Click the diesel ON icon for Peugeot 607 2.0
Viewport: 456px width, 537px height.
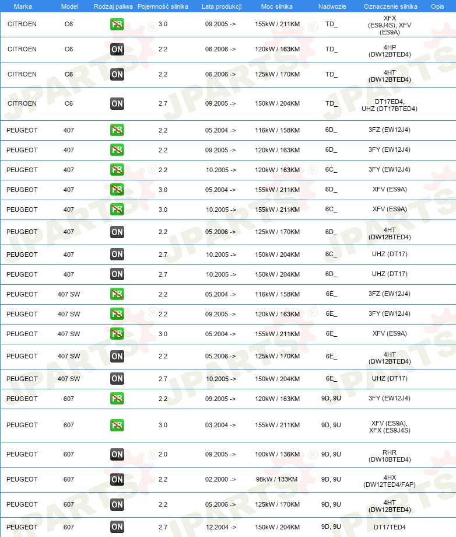[x=117, y=454]
